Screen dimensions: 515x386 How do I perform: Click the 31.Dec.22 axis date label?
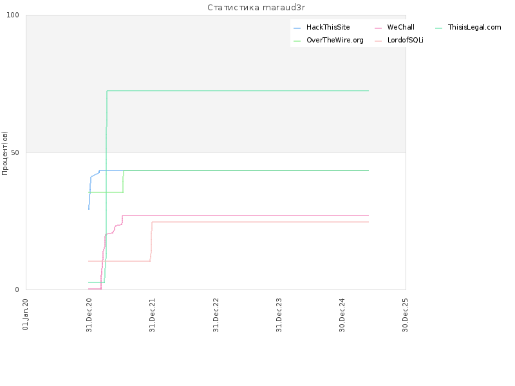click(x=216, y=315)
